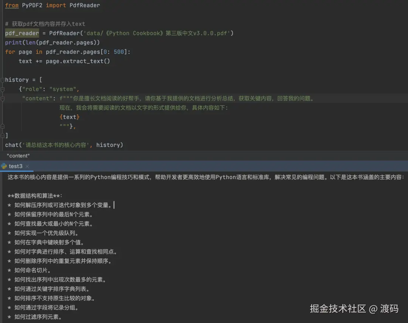Click the "content" breadcrumb item
This screenshot has width=408, height=323.
pos(18,156)
